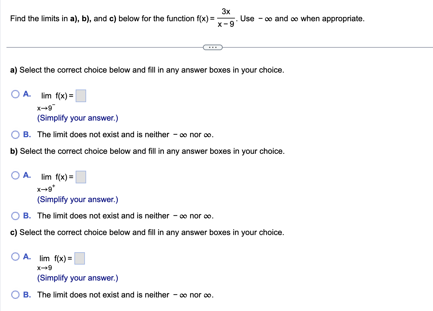Click the x→9 subscript under part c) limit
Image resolution: width=433 pixels, height=311 pixels.
[44, 268]
